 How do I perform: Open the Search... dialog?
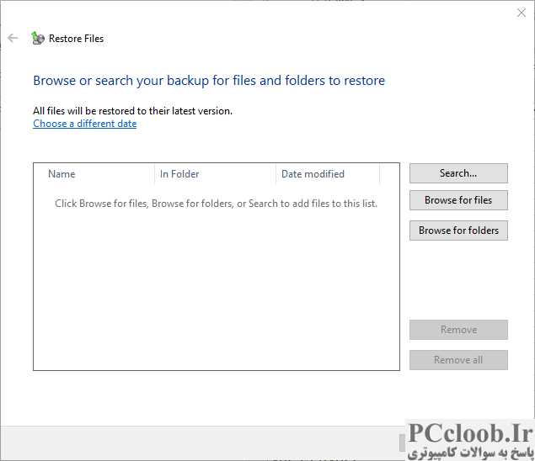[458, 173]
